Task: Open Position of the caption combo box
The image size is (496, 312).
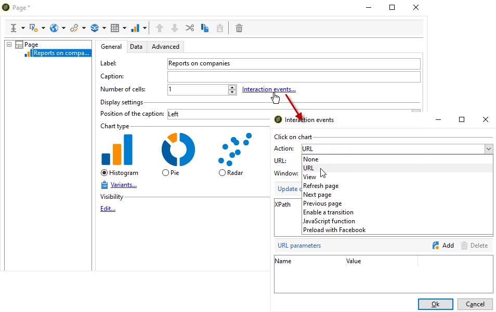Action: tap(416, 111)
